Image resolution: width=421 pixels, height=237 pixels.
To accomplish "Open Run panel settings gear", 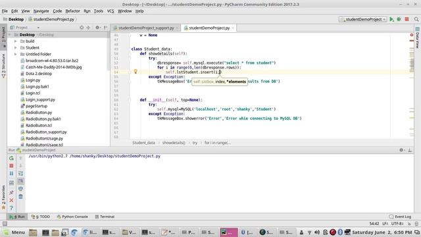I will coord(401,150).
